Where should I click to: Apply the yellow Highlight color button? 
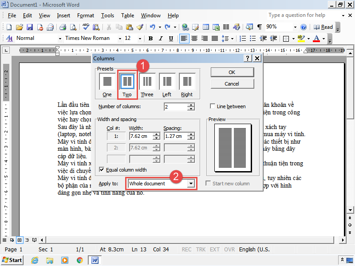pos(301,39)
